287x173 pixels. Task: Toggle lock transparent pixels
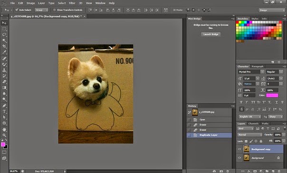click(246, 141)
